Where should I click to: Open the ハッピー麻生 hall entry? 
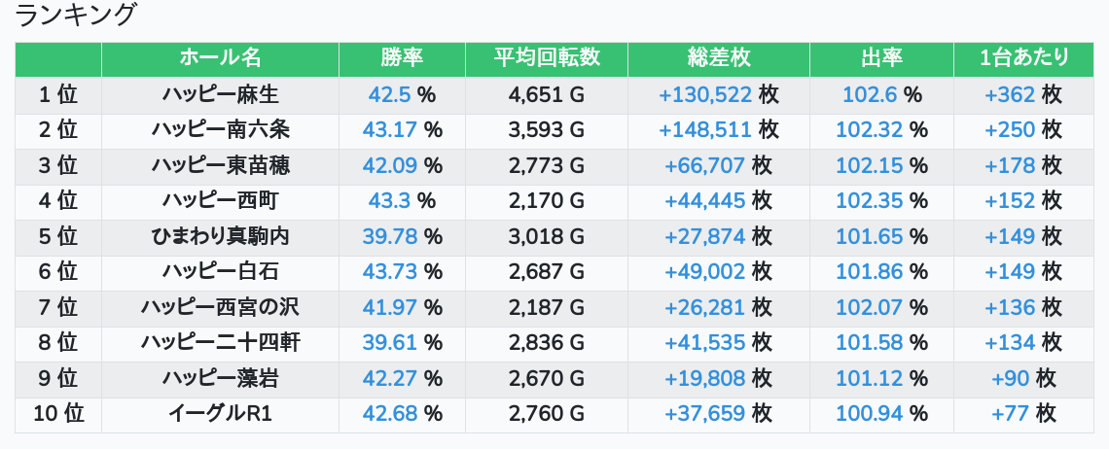220,94
